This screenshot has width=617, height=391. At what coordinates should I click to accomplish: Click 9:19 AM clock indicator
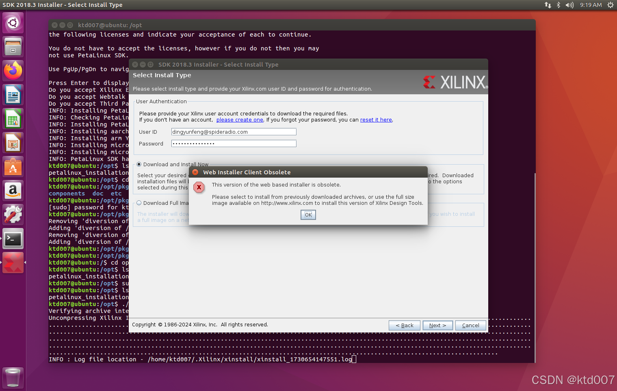click(x=591, y=5)
